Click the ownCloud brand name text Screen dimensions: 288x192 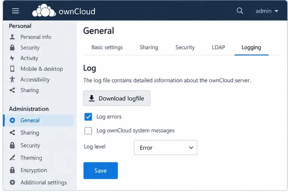(x=77, y=11)
